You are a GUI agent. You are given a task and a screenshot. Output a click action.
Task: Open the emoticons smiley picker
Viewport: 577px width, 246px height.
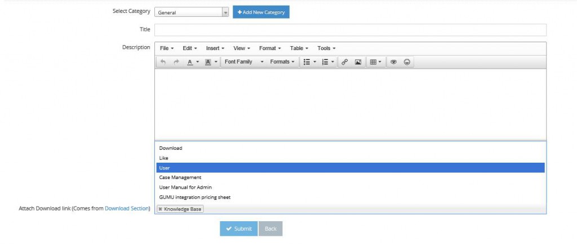(x=407, y=62)
